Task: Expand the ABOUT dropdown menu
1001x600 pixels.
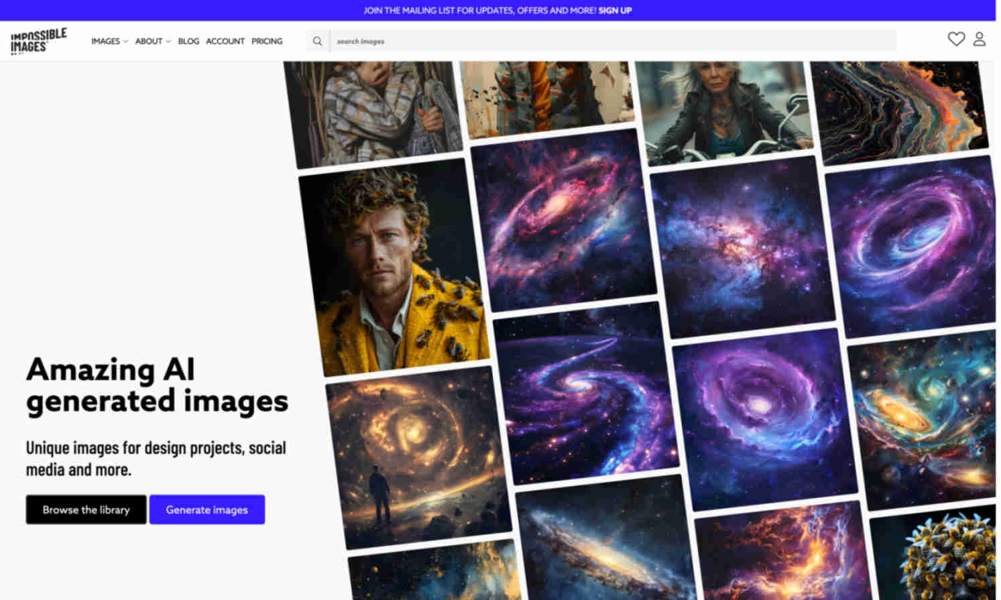Action: [153, 42]
